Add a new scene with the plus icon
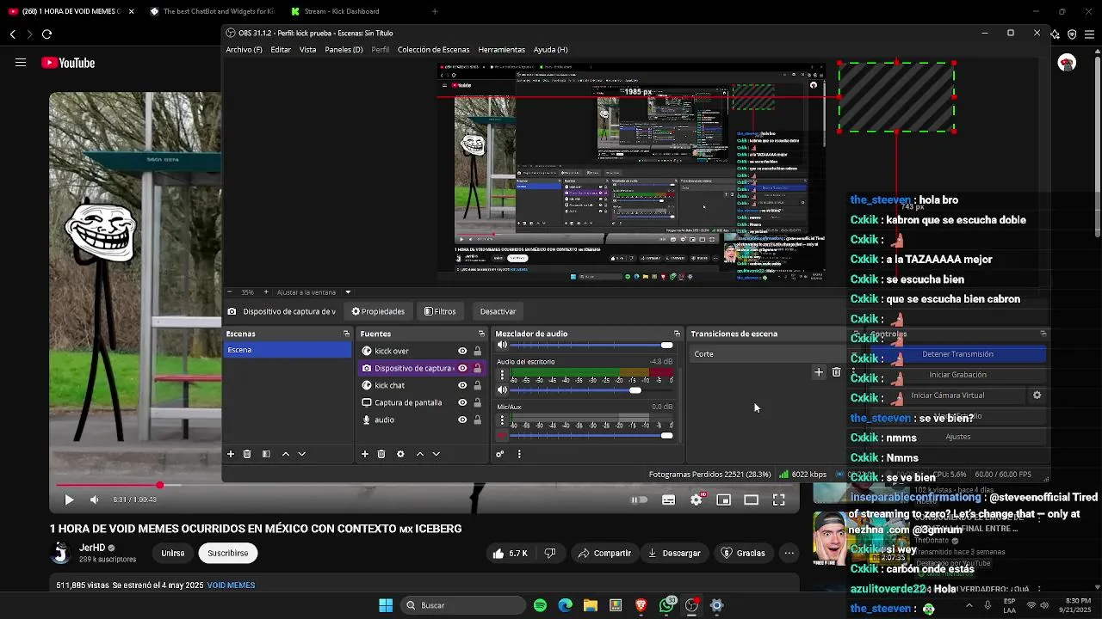The image size is (1102, 619). pos(230,454)
